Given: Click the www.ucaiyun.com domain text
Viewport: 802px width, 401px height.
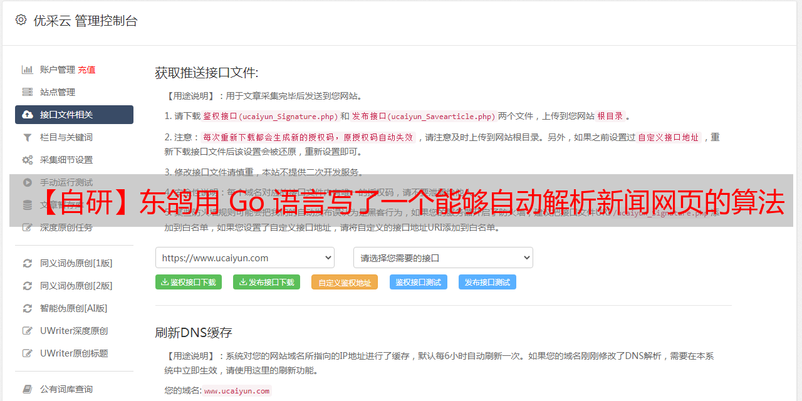Looking at the screenshot, I should (x=237, y=390).
